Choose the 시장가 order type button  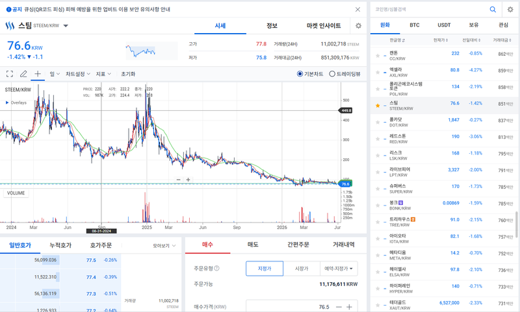[x=302, y=269]
